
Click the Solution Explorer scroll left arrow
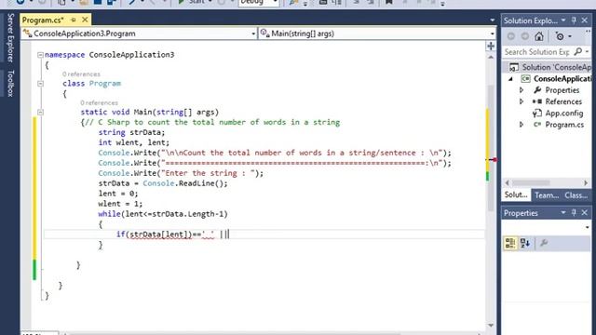[x=507, y=182]
